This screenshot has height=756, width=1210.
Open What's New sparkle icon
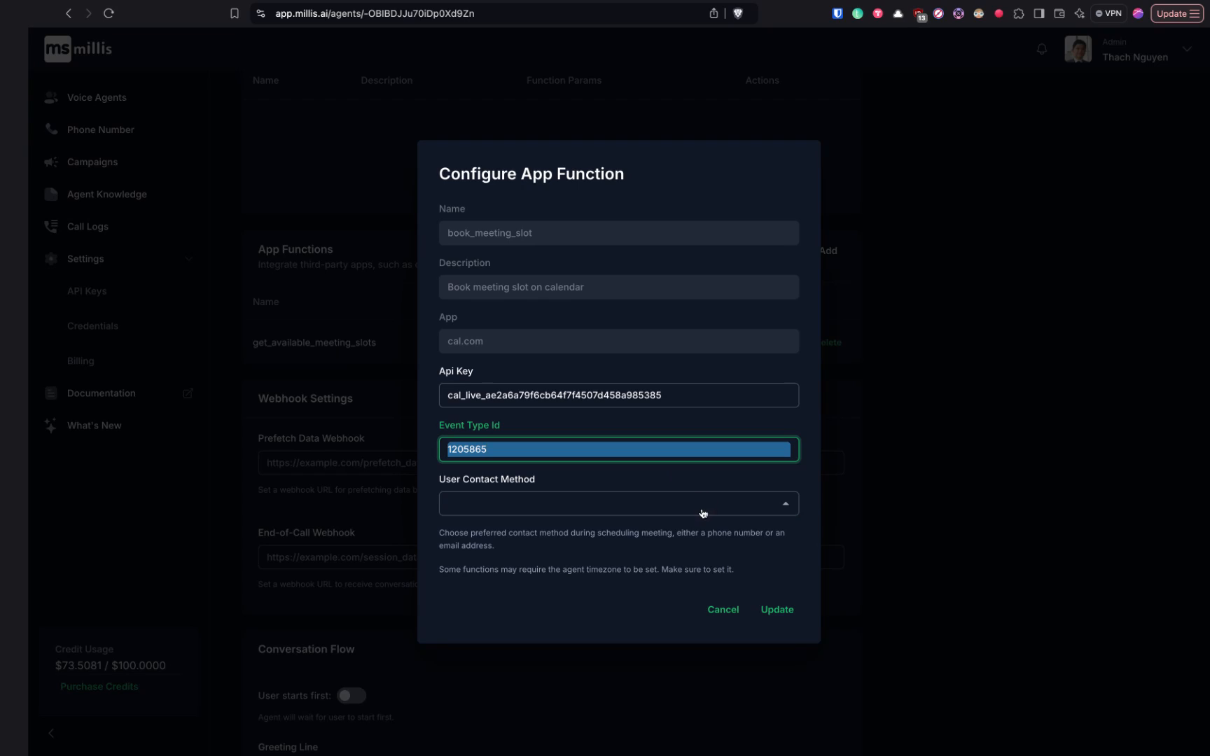[x=50, y=425]
